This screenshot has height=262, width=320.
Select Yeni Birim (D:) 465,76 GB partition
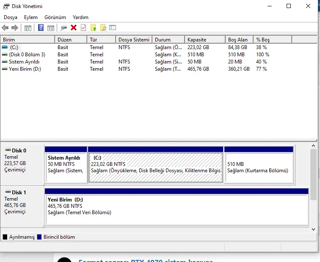[177, 207]
